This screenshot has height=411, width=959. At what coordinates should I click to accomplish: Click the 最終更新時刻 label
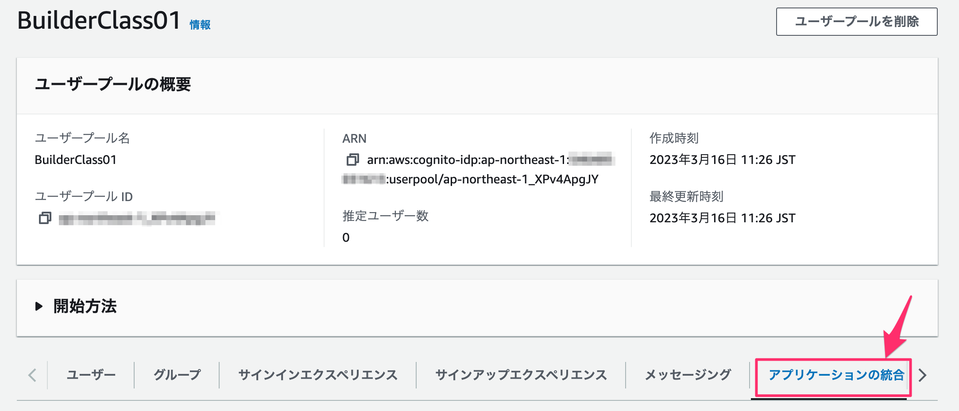(686, 197)
